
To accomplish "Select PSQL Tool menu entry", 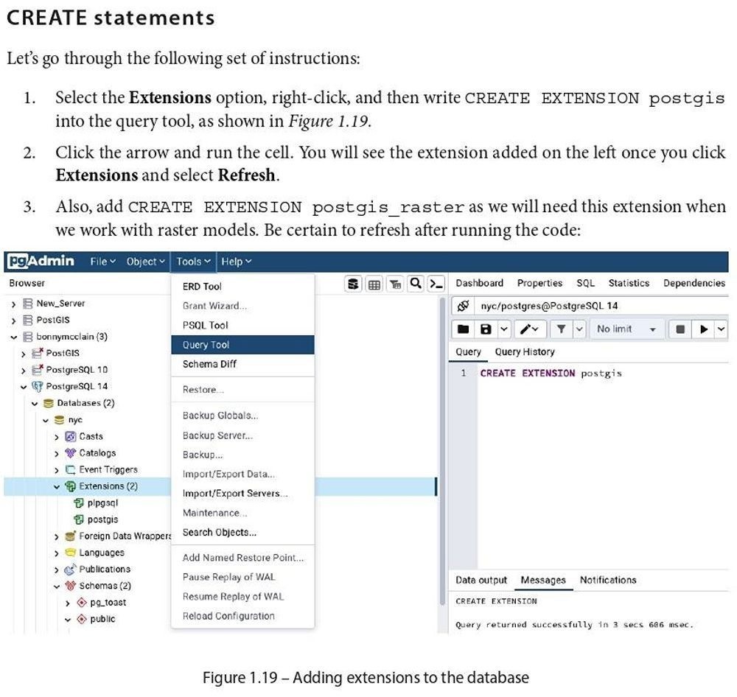I will coord(242,325).
